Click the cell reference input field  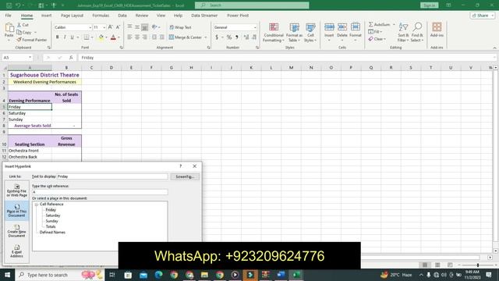click(100, 192)
